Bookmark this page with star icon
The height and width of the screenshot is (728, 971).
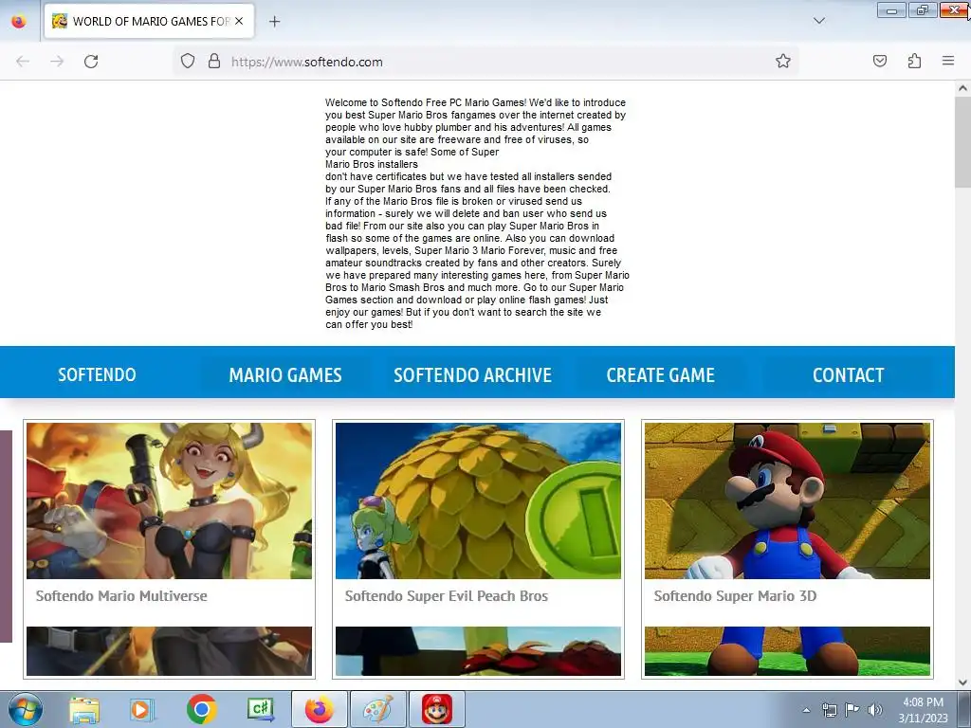[x=782, y=62]
